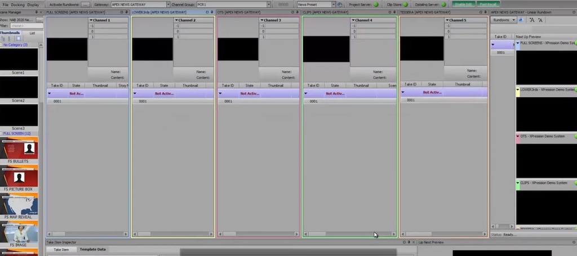Click the increase font size icon in Linear Rundown

click(x=532, y=20)
